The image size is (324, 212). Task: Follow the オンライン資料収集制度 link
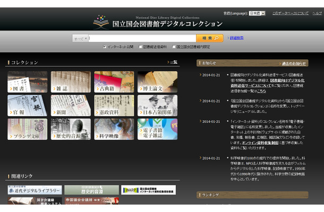tap(260, 143)
